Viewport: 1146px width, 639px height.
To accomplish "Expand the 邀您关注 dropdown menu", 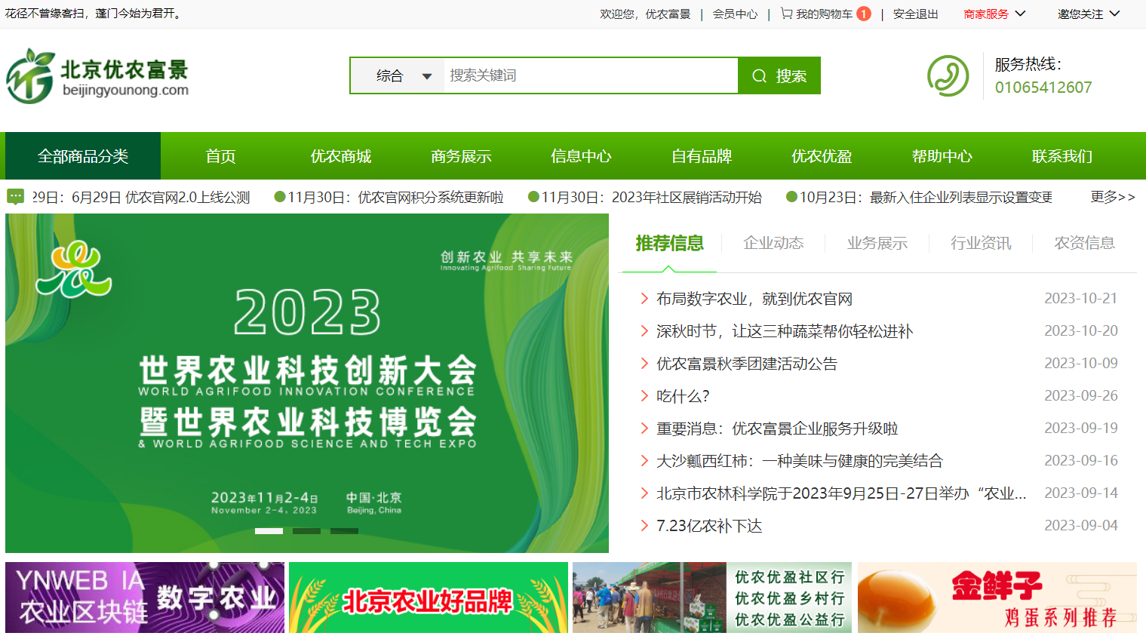I will pyautogui.click(x=1088, y=14).
